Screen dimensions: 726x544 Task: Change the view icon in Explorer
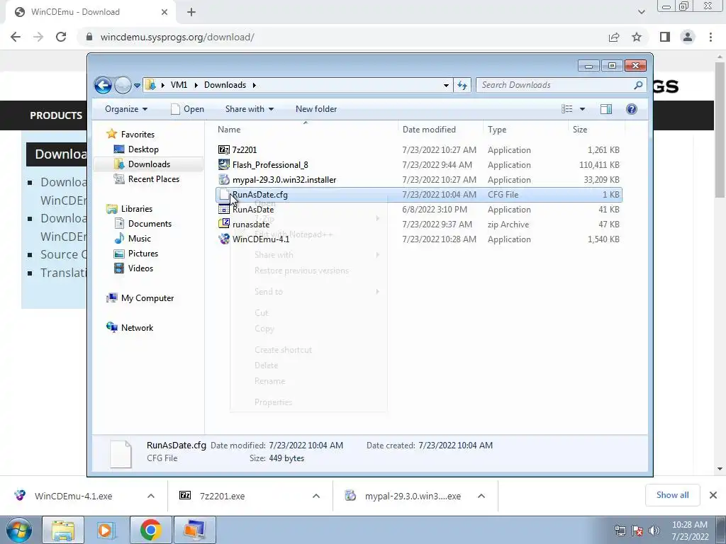(567, 109)
